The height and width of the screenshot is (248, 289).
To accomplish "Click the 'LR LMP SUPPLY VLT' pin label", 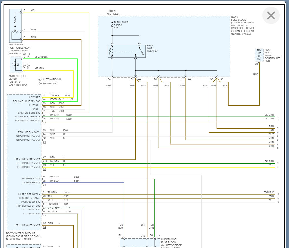I will (x=28, y=167).
